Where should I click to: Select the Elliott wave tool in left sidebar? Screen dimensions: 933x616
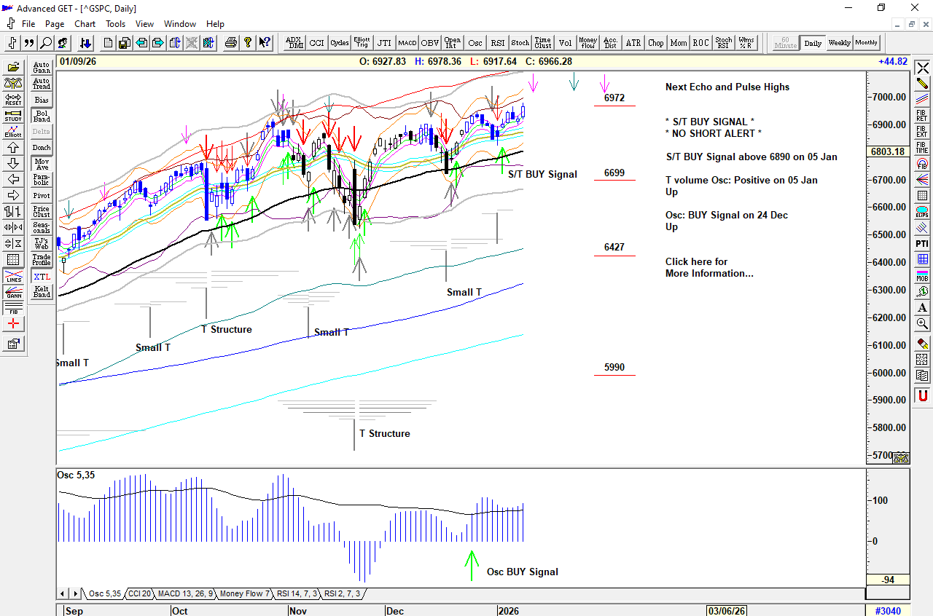pos(13,132)
